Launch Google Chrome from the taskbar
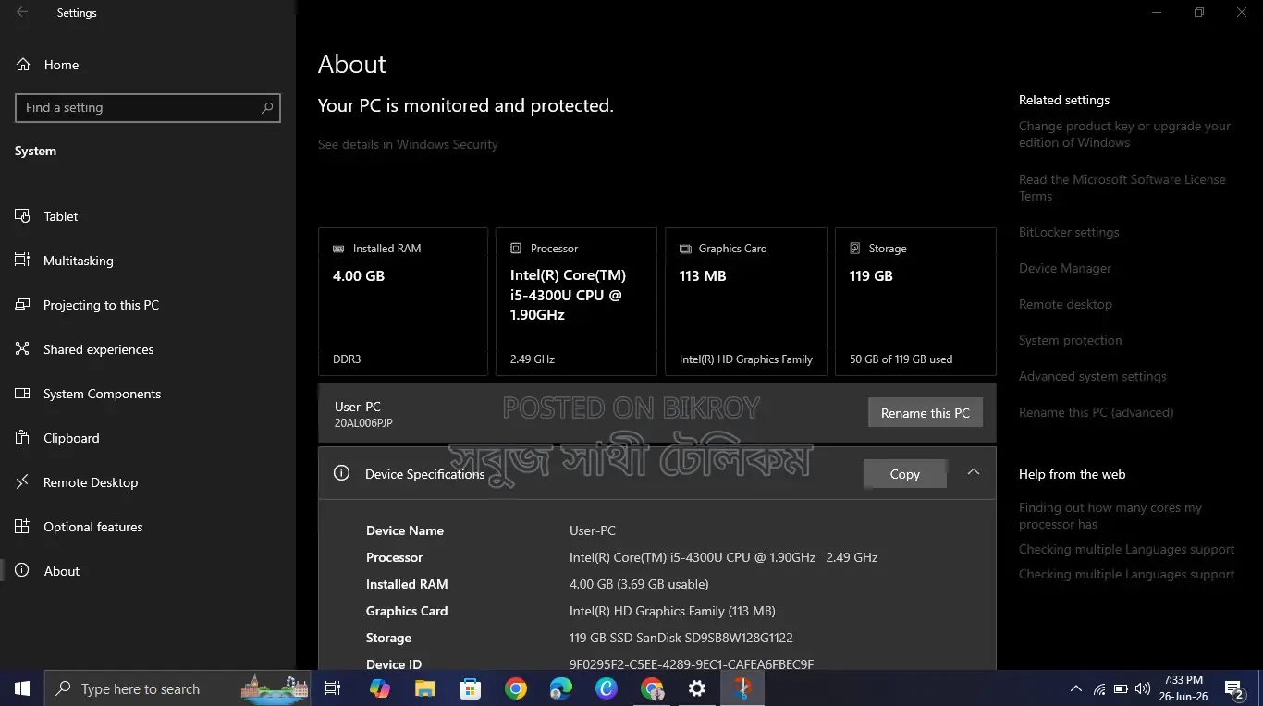 [515, 688]
